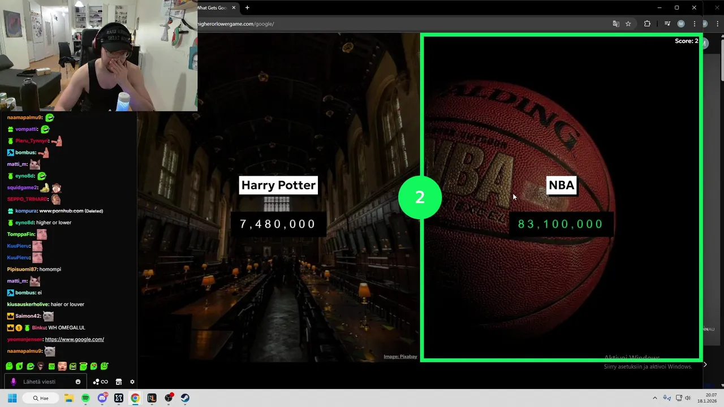Open the media controls icon in Chrome toolbar

coord(667,24)
